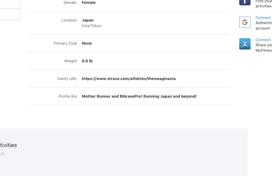The width and height of the screenshot is (272, 176).
Task: Click the activities section heading
Action: pyautogui.click(x=8, y=145)
